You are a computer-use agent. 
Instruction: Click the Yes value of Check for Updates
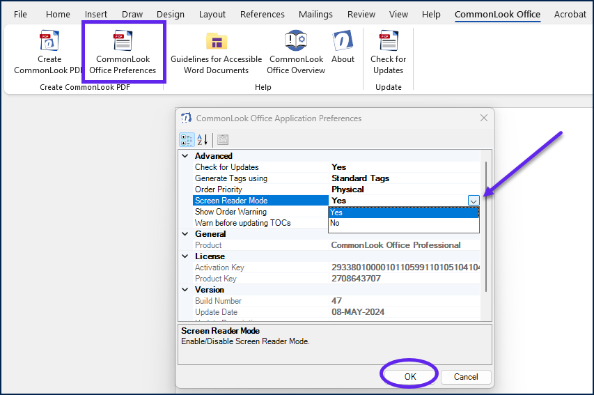[x=338, y=167]
